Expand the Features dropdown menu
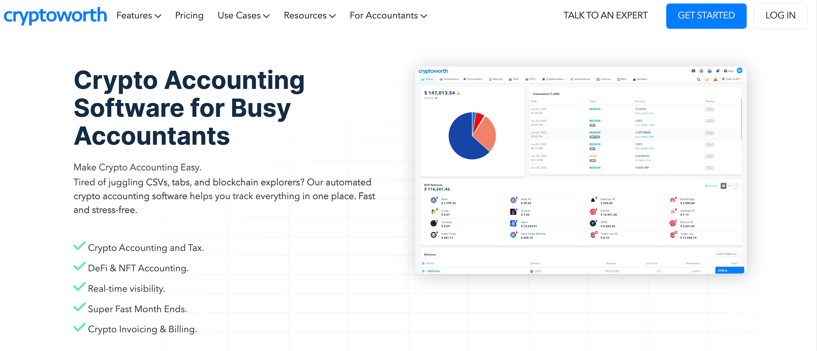Screen dimensions: 817x351 click(139, 16)
